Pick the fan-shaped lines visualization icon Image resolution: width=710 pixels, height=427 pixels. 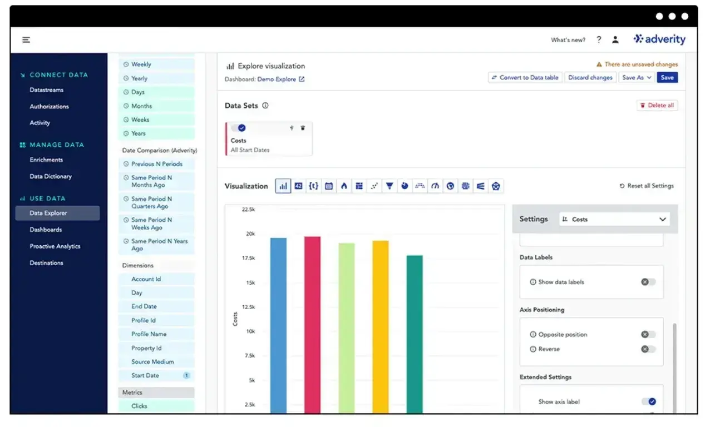tap(481, 186)
